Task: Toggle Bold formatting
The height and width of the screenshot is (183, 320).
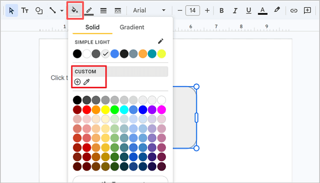Action: click(222, 11)
